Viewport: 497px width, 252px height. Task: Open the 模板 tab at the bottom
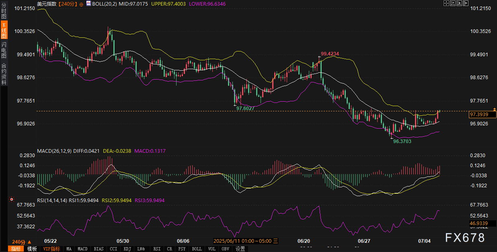pyautogui.click(x=32, y=249)
